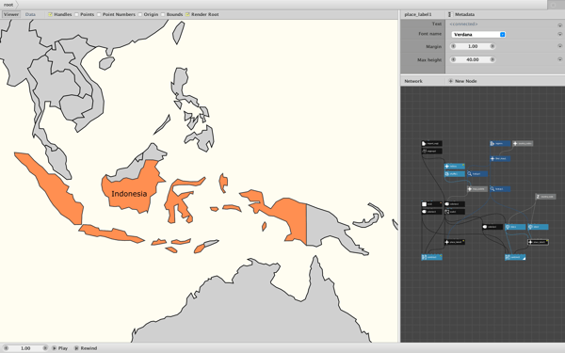Select the ungroup1 node below import_svg1

(x=431, y=151)
